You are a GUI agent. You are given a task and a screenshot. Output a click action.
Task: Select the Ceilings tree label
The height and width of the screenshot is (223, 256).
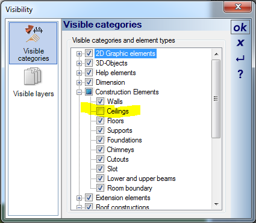pyautogui.click(x=117, y=111)
